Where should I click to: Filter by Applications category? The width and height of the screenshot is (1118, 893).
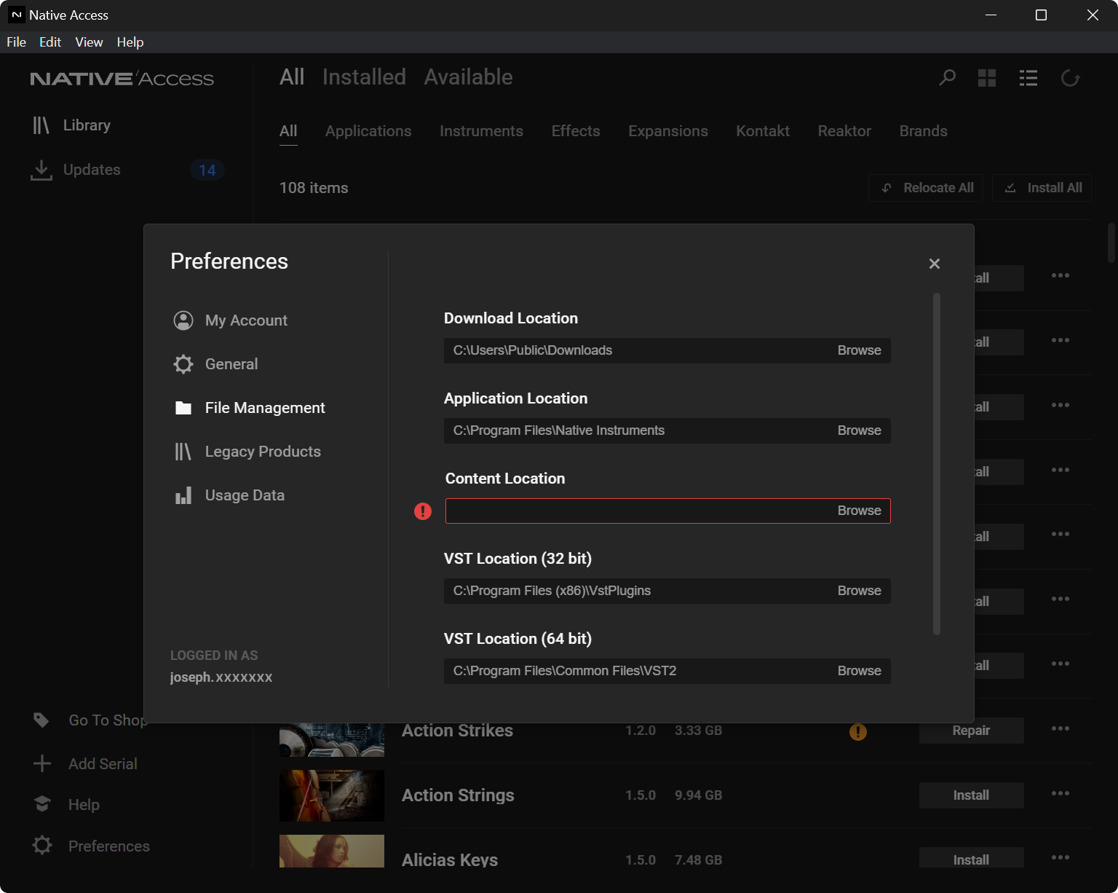click(x=368, y=131)
